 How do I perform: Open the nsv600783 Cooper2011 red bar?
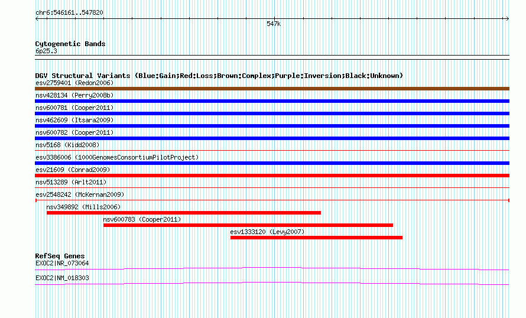click(248, 225)
